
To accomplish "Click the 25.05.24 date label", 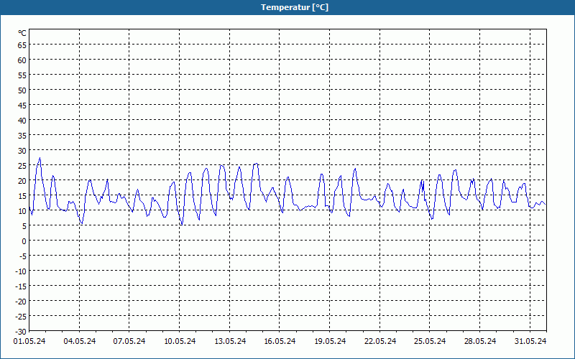I will point(429,341).
